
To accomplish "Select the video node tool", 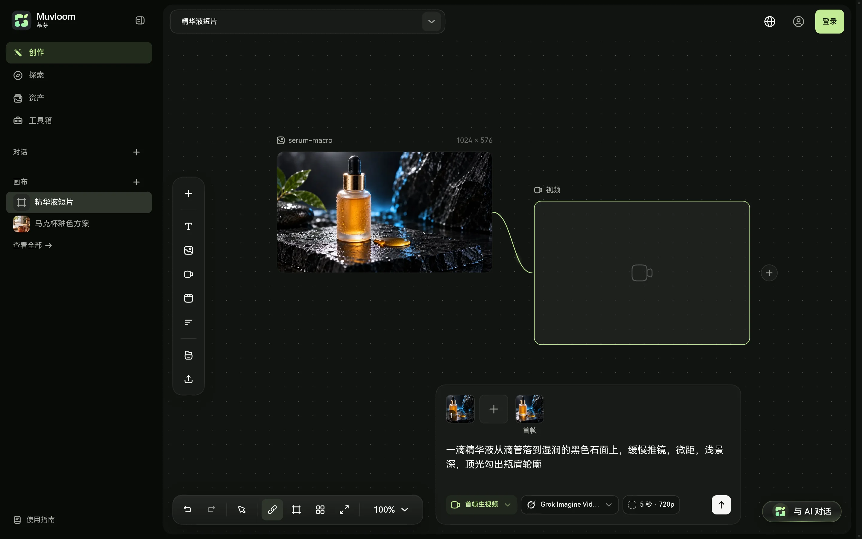I will [x=189, y=275].
